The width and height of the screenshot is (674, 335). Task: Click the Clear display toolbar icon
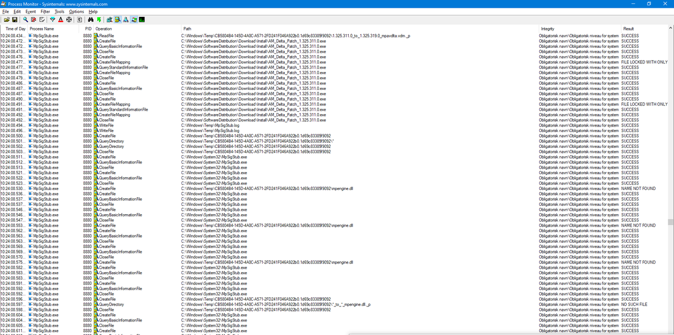pos(42,20)
